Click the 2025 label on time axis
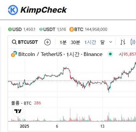Image resolution: width=136 pixels, height=132 pixels. [x=25, y=126]
